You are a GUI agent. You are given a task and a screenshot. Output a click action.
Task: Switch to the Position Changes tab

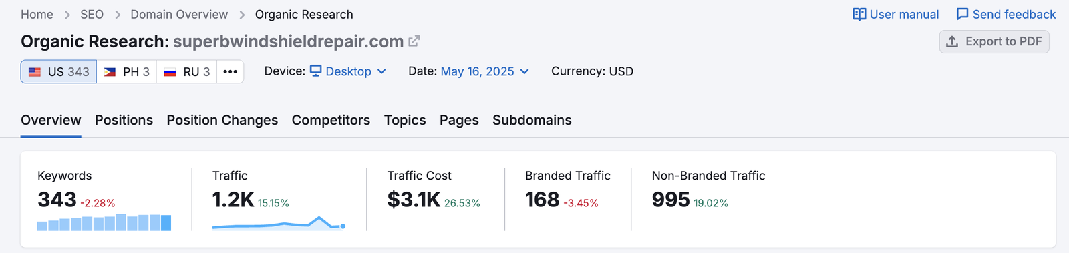(x=222, y=120)
